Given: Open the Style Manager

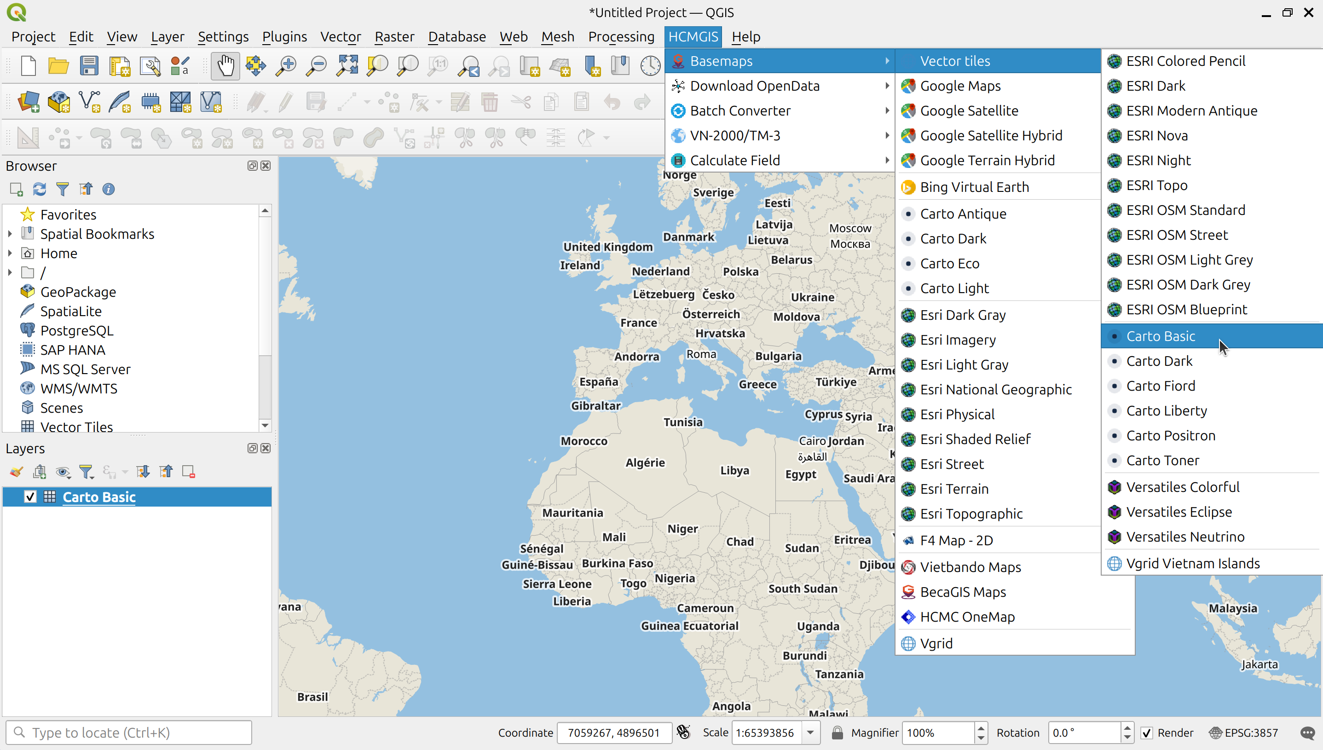Looking at the screenshot, I should (x=179, y=65).
